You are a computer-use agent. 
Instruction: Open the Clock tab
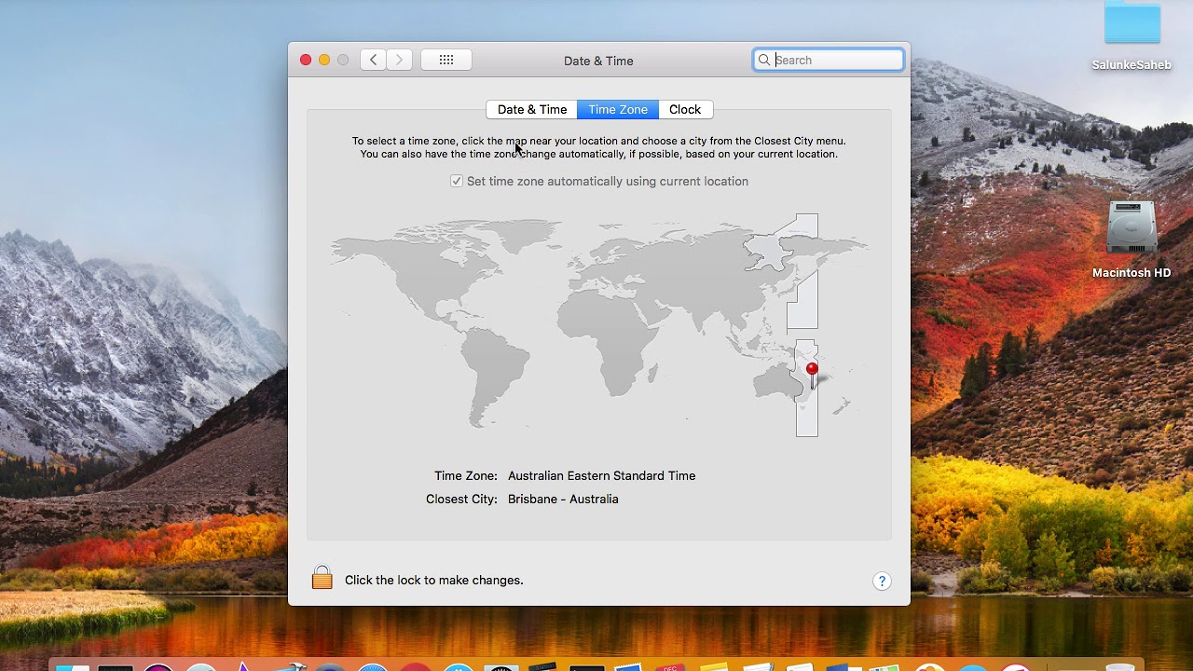(685, 109)
